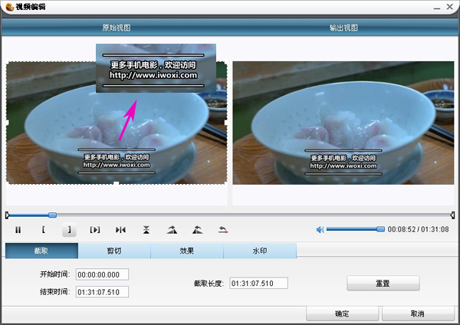Rotate video counterclockwise with arrow icon
The image size is (460, 325).
coord(198,230)
